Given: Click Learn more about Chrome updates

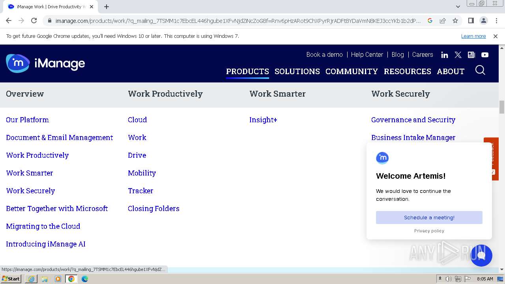Looking at the screenshot, I should [473, 36].
